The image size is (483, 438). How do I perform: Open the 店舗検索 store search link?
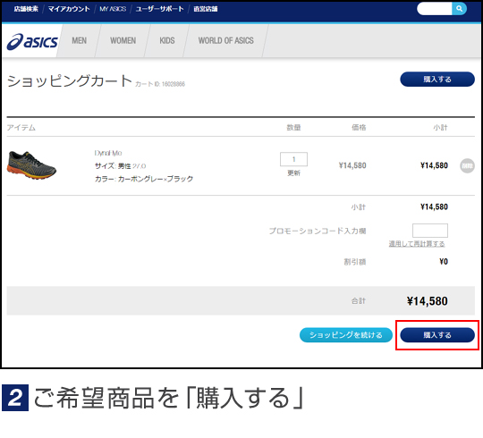[26, 9]
